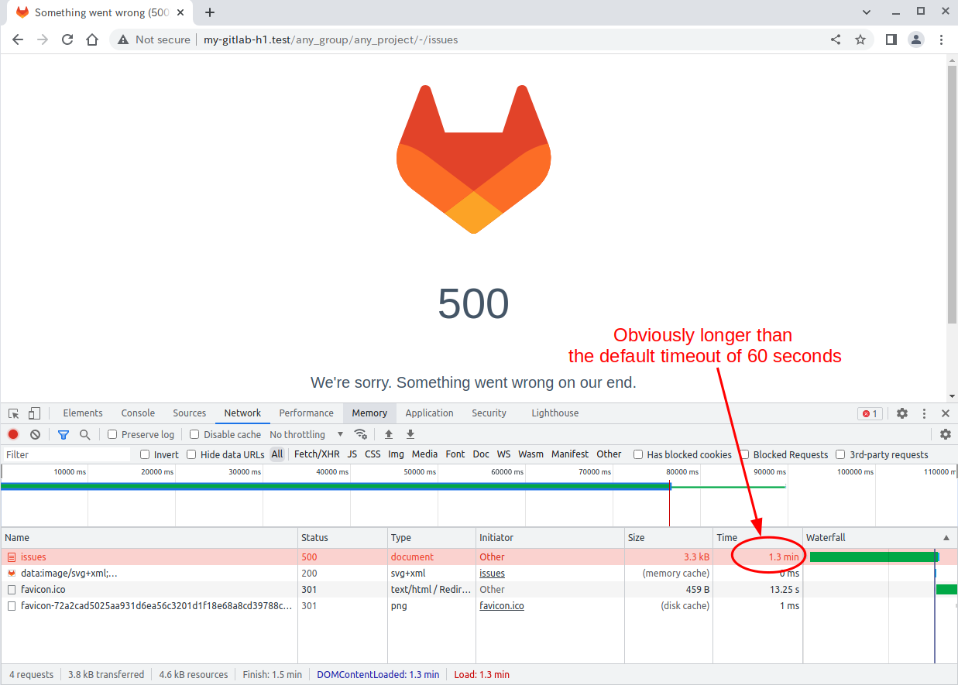Click the Import HAR file upload icon
The height and width of the screenshot is (685, 958).
coord(389,434)
